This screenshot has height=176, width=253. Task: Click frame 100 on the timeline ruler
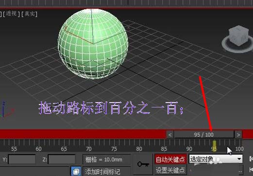coord(239,149)
